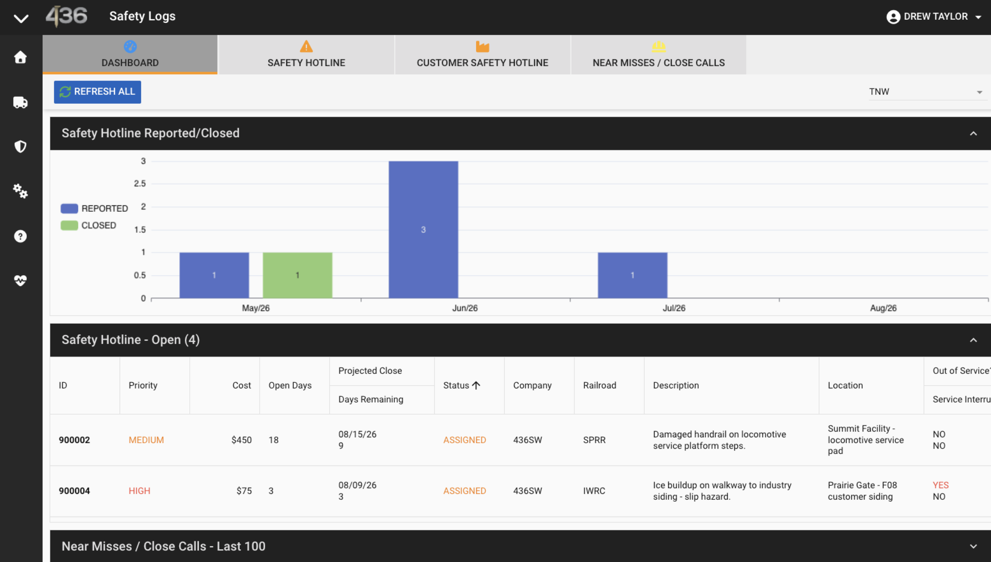
Task: Switch to Customer Safety Hotline tab
Action: coord(482,55)
